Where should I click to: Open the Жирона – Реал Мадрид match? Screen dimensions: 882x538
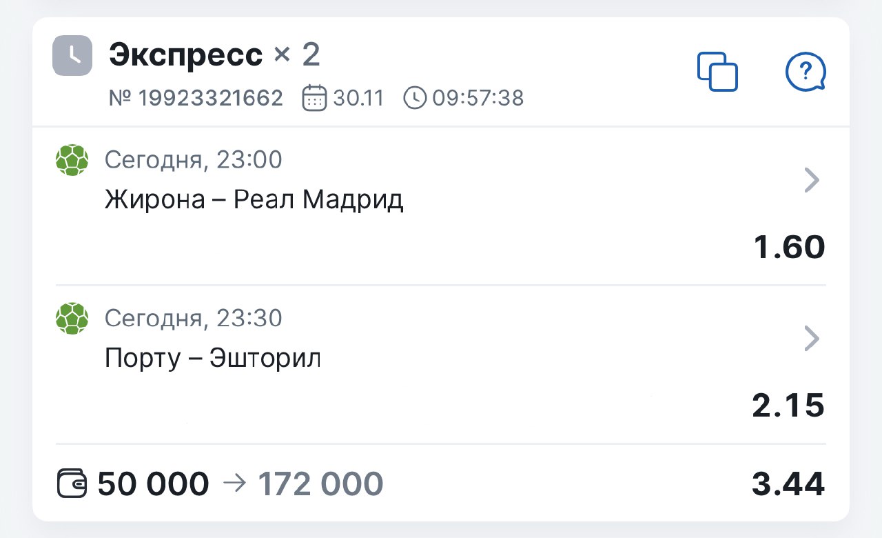pos(254,200)
